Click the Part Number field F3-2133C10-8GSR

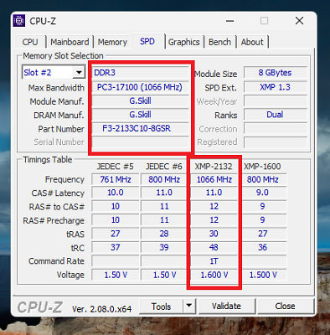[x=140, y=129]
